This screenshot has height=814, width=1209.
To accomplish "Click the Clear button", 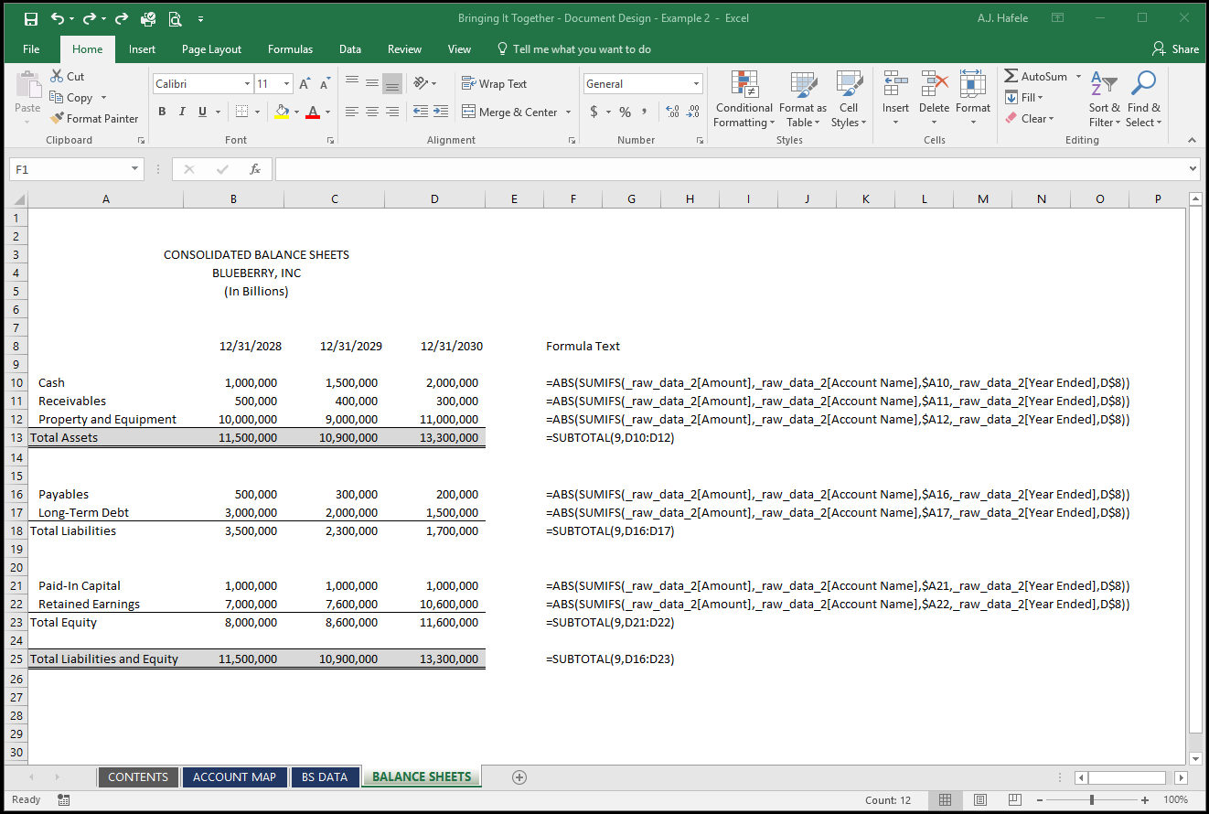I will click(x=1030, y=119).
